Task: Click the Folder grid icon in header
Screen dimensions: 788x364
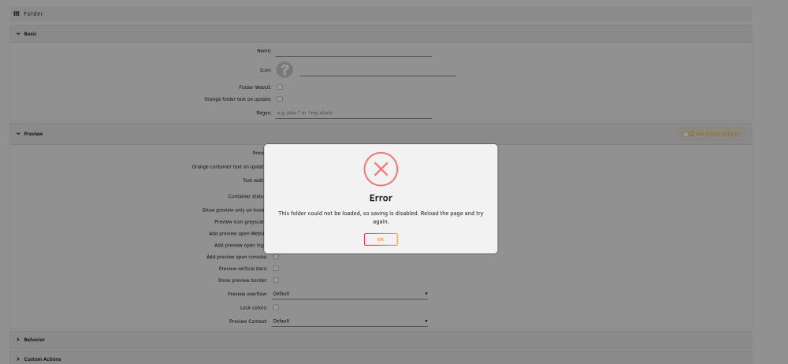Action: click(16, 13)
